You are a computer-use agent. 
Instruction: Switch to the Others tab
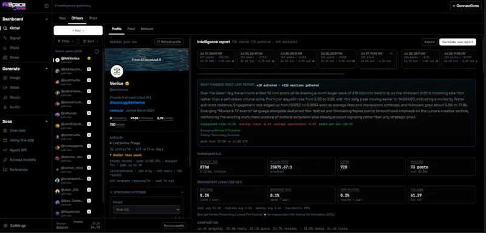[77, 18]
